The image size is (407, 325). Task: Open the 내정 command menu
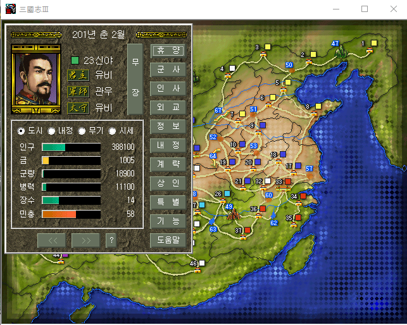coord(168,145)
